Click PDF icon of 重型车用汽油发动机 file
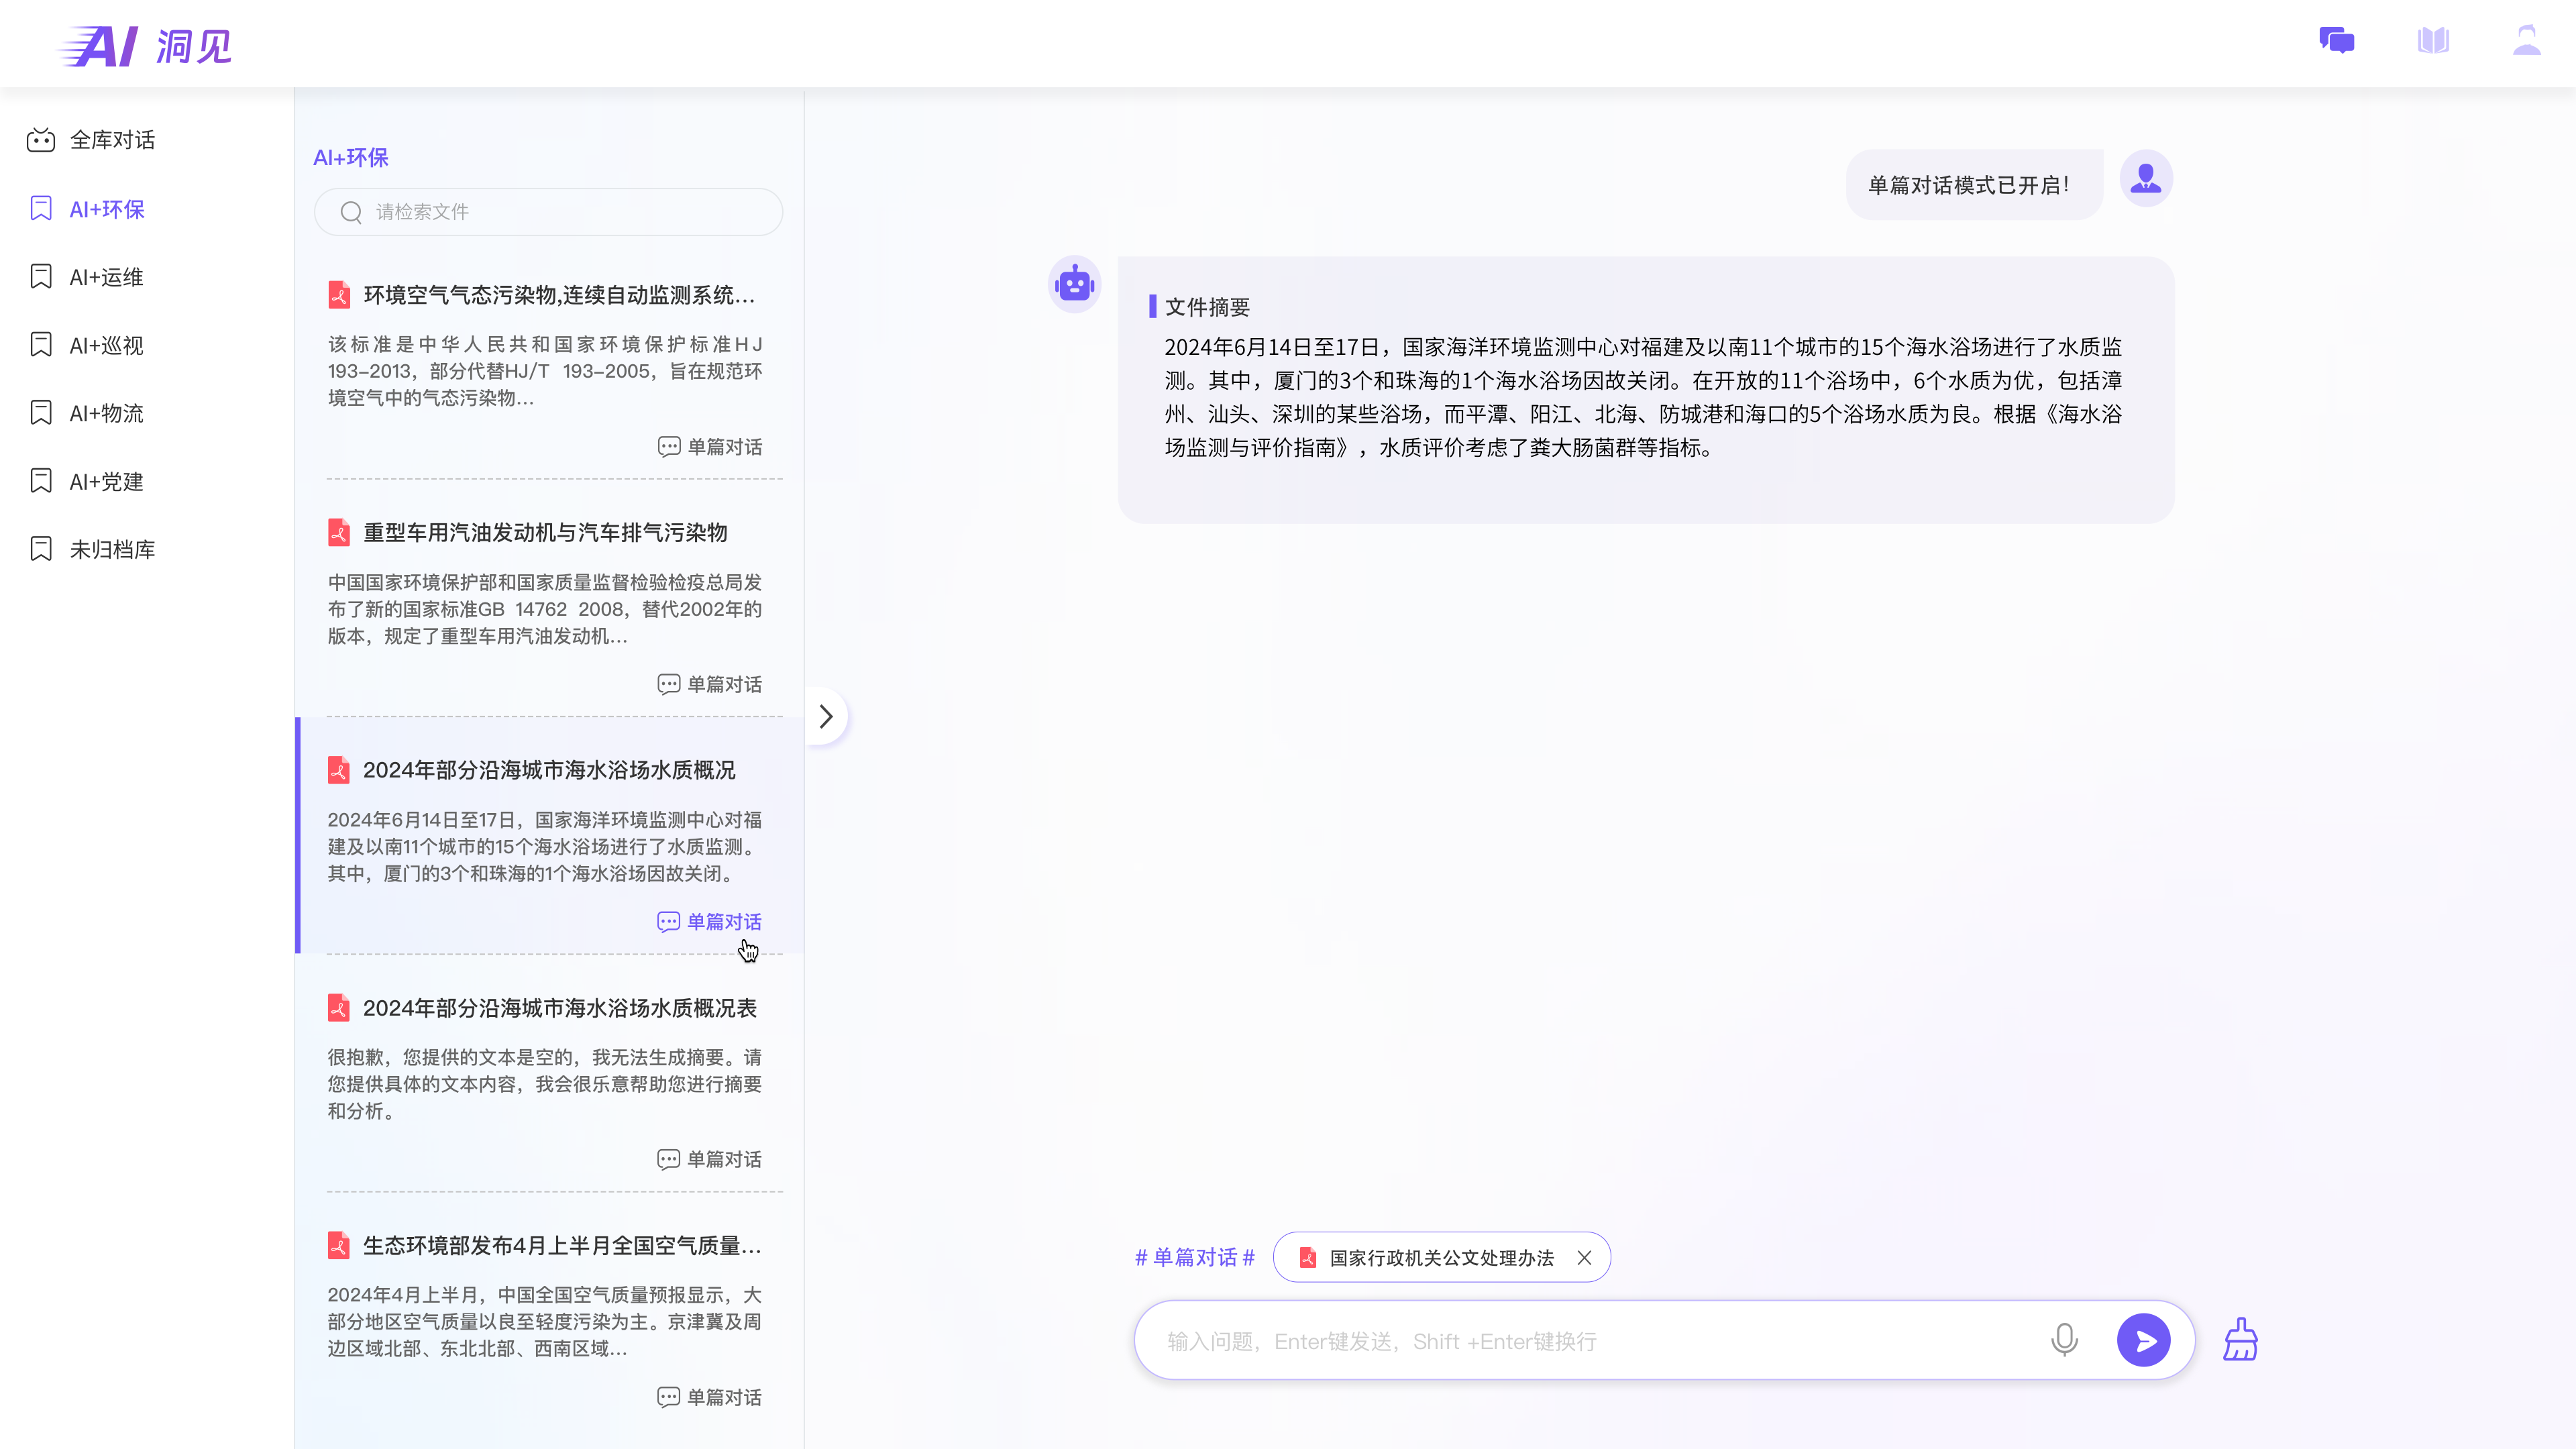This screenshot has height=1449, width=2576. (x=339, y=532)
